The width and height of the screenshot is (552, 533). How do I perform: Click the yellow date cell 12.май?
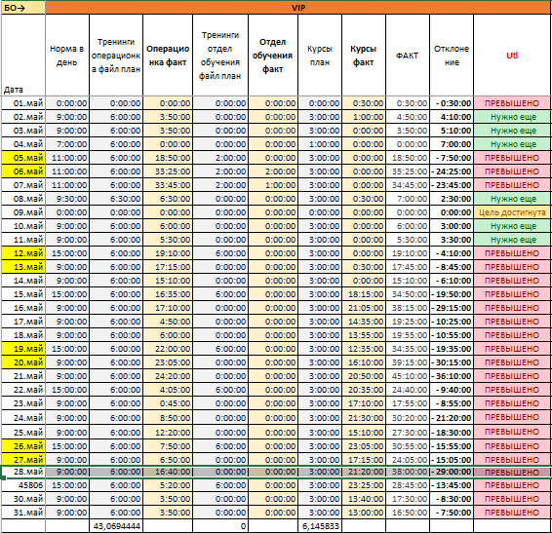[x=23, y=253]
